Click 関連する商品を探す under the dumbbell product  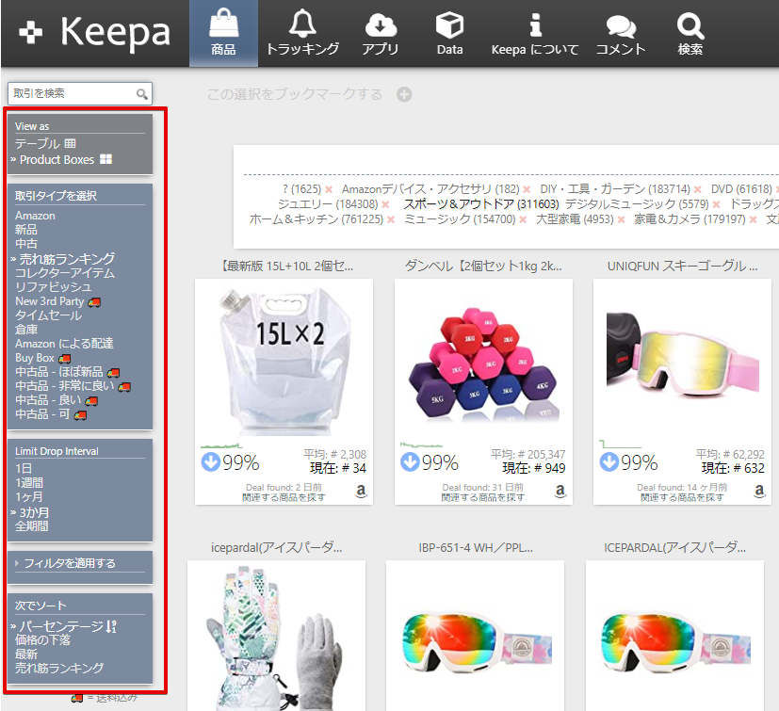482,497
